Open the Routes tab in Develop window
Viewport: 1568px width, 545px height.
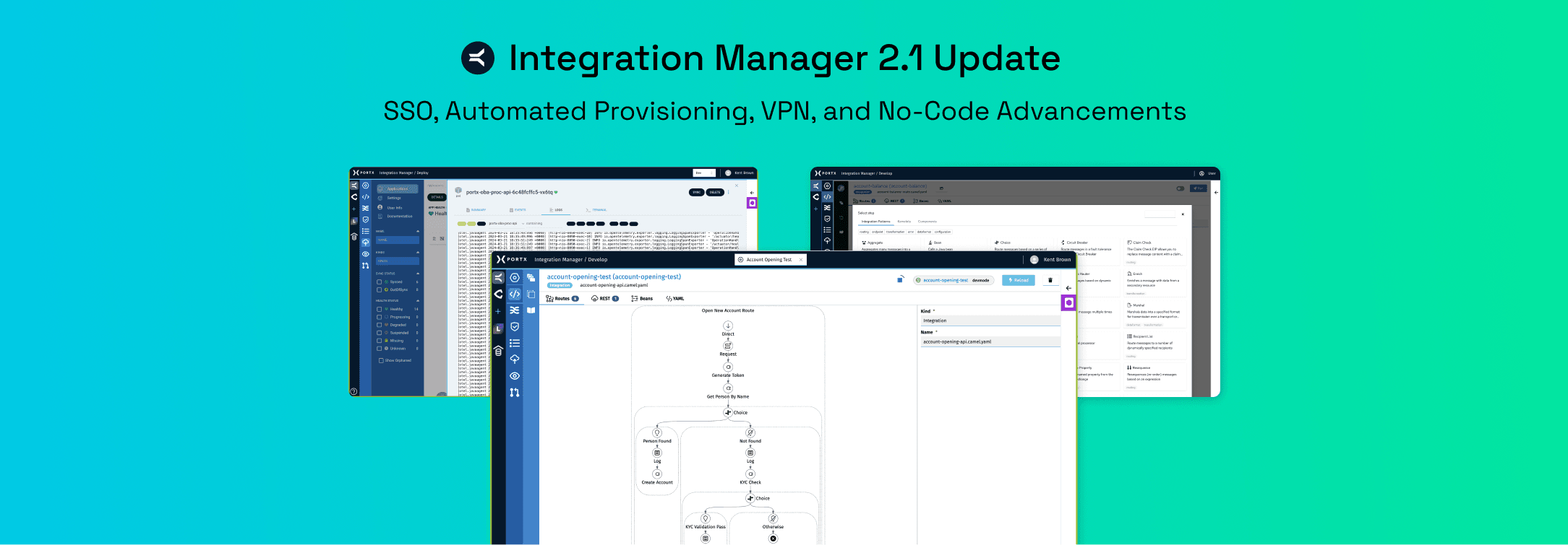click(x=562, y=298)
